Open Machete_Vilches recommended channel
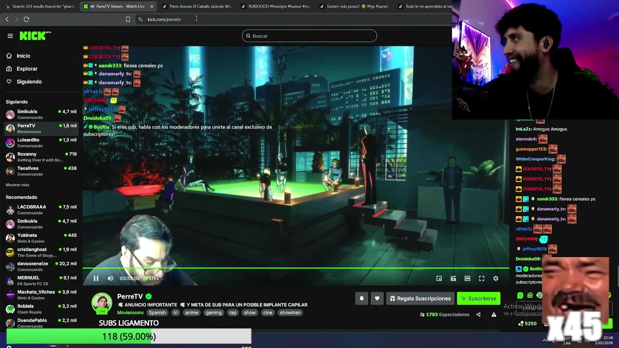Screen dimensions: 619x348 [41, 295]
